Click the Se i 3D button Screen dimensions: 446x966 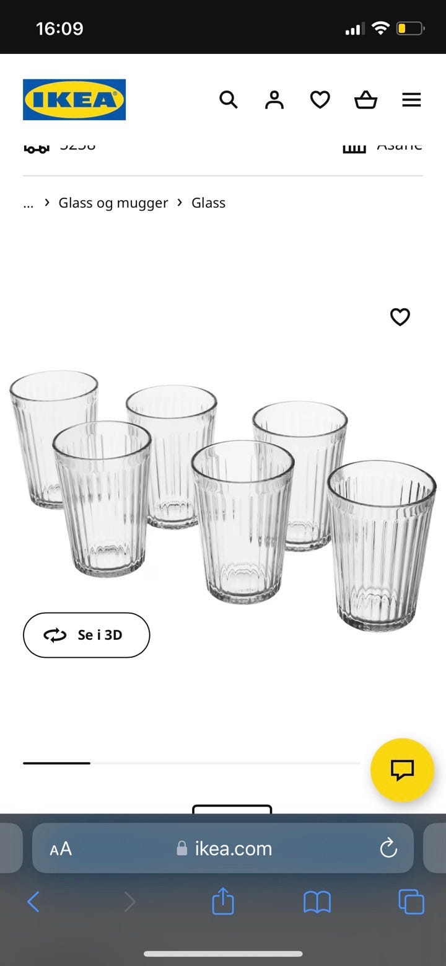(87, 635)
